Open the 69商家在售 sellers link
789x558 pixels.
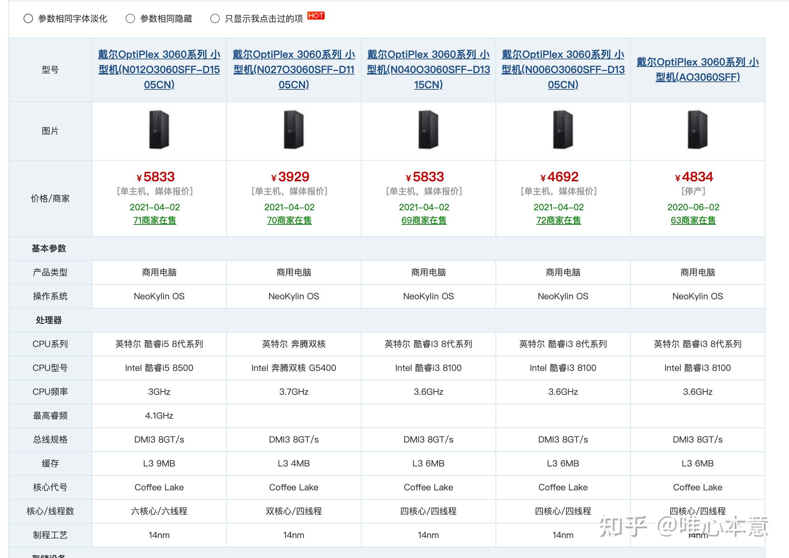point(424,220)
